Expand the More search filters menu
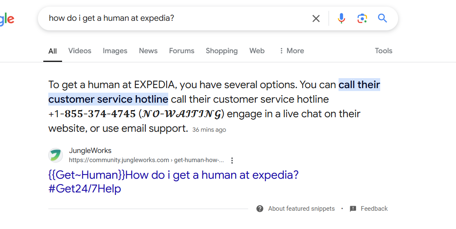Image resolution: width=456 pixels, height=229 pixels. click(292, 51)
